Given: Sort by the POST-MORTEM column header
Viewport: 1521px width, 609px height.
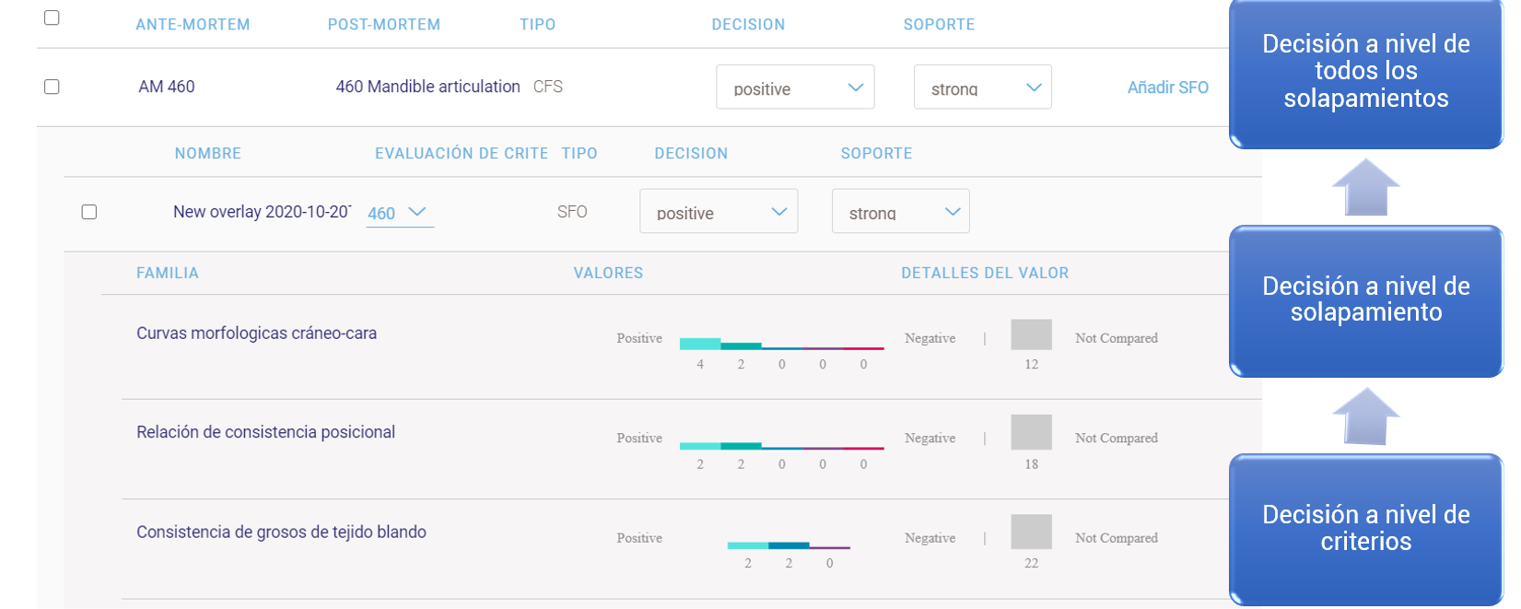Looking at the screenshot, I should pyautogui.click(x=383, y=25).
